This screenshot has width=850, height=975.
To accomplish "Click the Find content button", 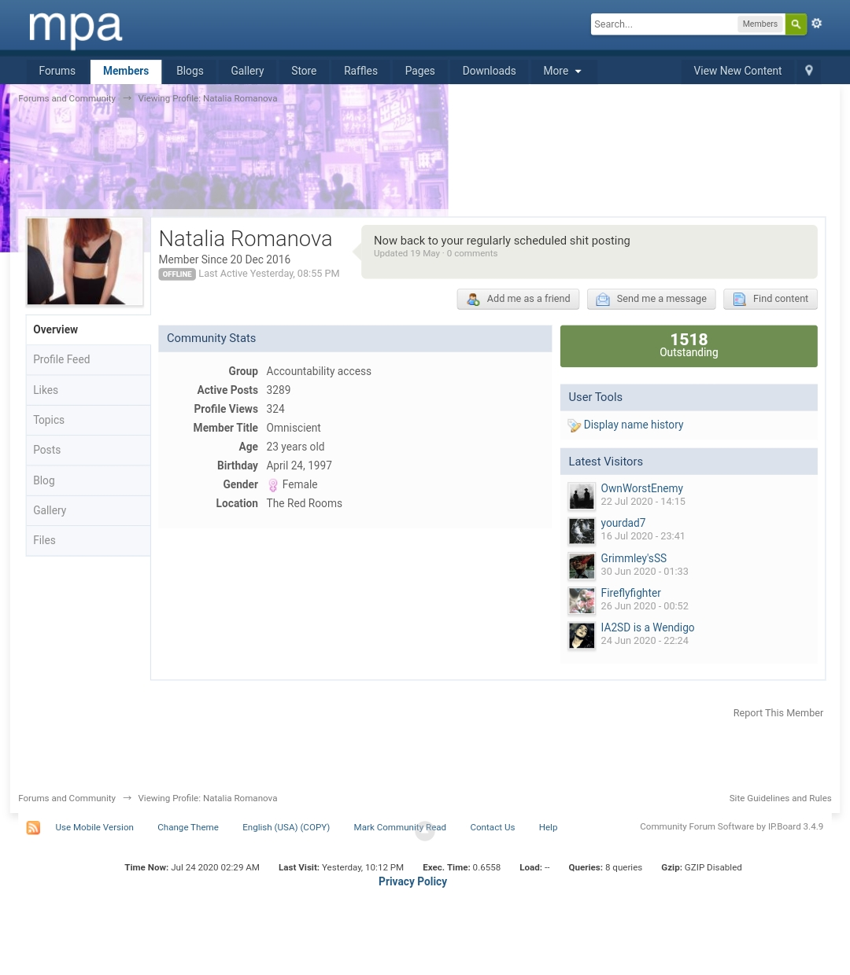I will [771, 299].
